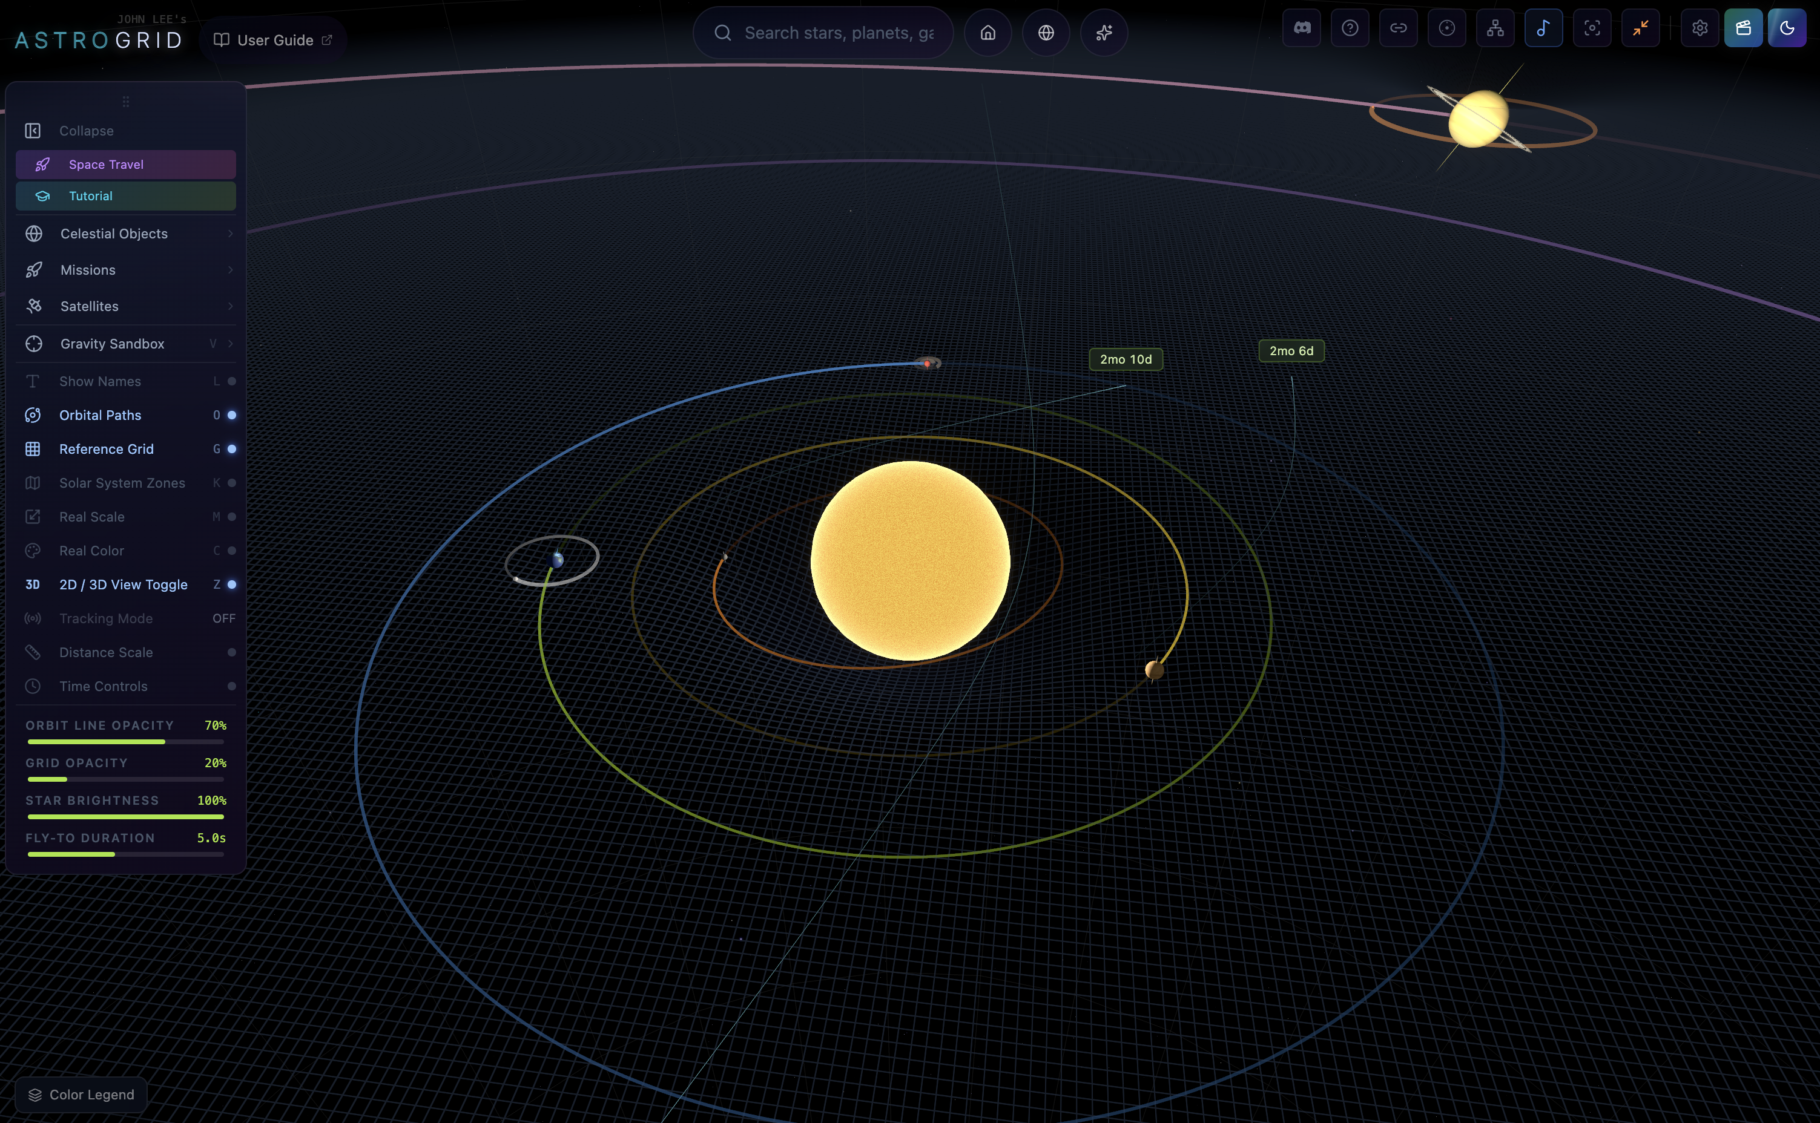
Task: Select Space Travel mode
Action: coord(105,164)
